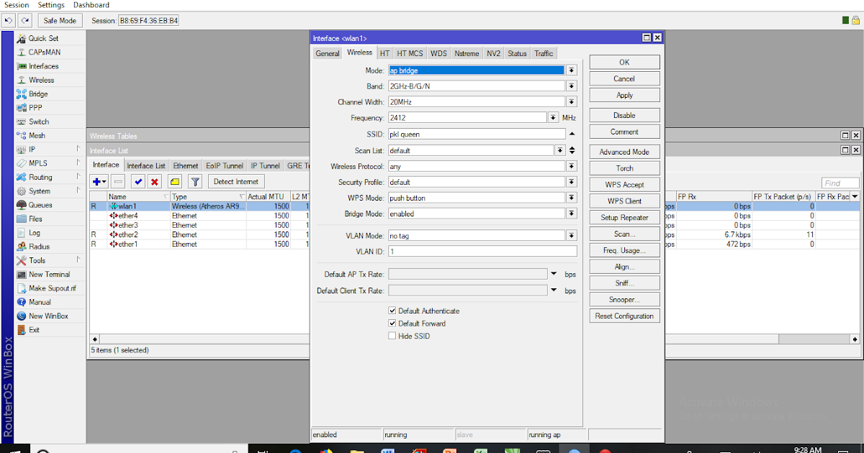Select the ether2 row in Interface List

click(474, 234)
